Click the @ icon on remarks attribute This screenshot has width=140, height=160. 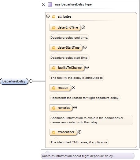pos(53,108)
